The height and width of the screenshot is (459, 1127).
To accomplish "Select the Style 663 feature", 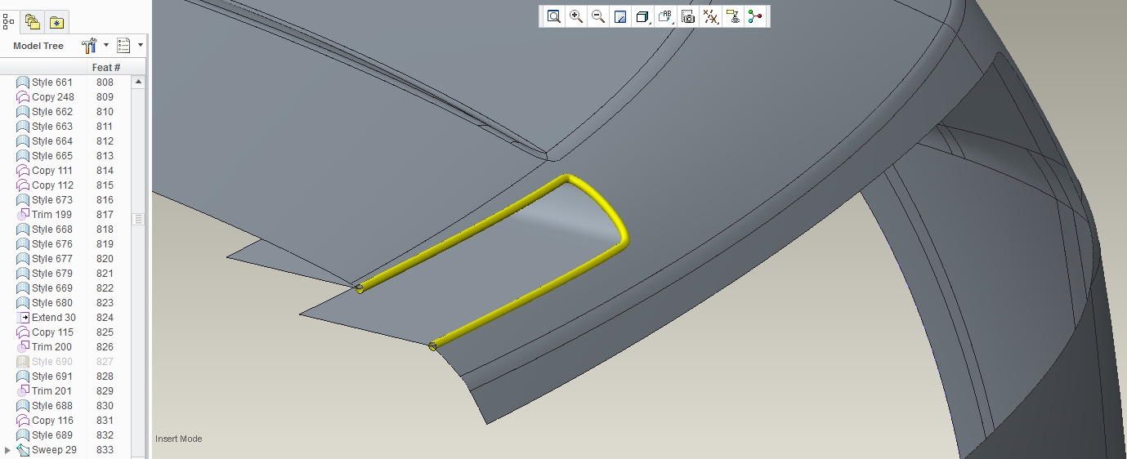I will click(52, 127).
